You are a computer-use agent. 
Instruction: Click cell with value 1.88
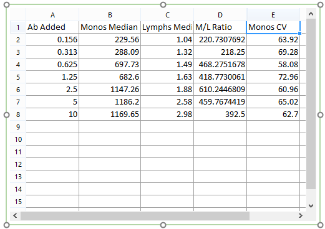[167, 90]
